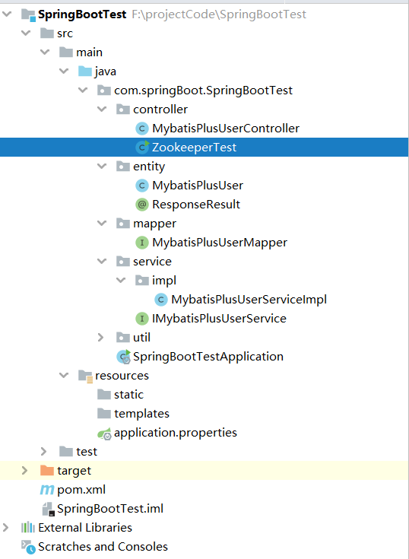
Task: Collapse the resources folder
Action: [64, 376]
